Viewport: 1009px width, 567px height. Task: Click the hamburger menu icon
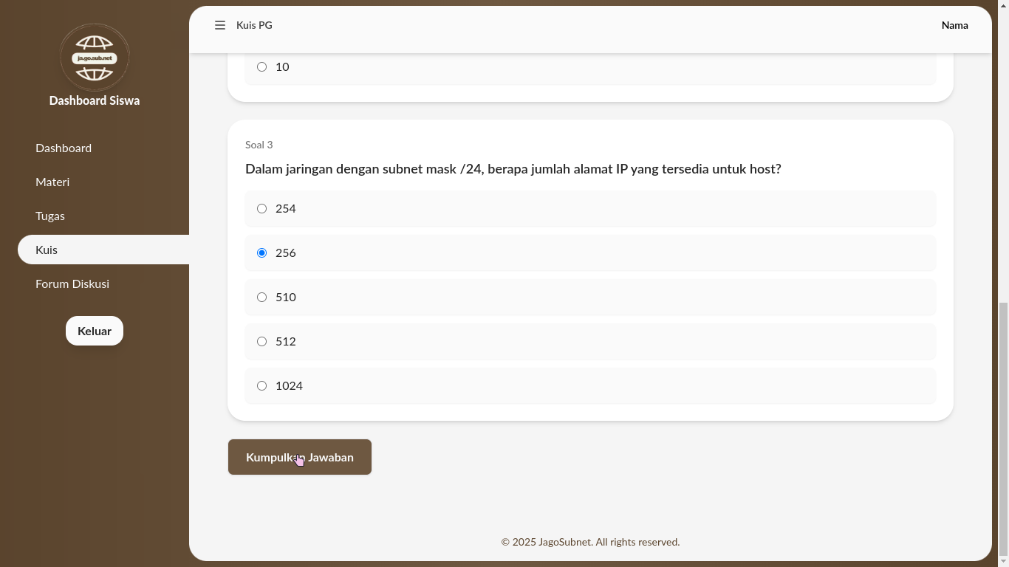[x=219, y=25]
